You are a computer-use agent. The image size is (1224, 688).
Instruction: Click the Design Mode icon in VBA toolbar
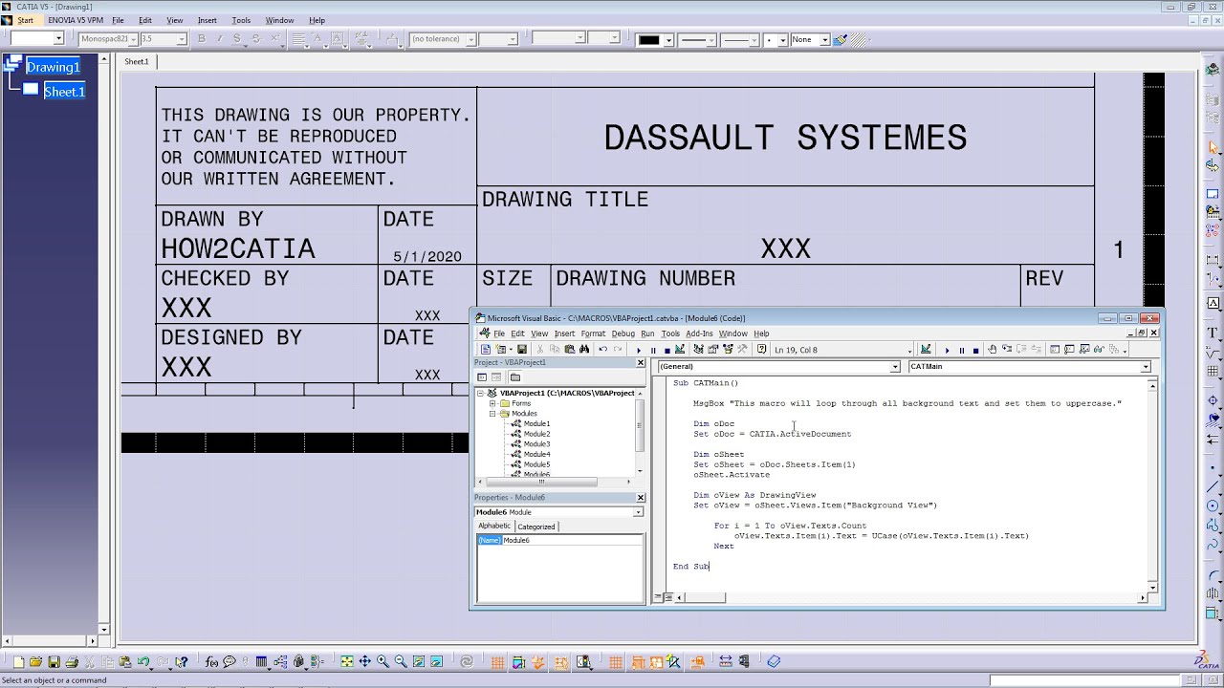[x=679, y=350]
